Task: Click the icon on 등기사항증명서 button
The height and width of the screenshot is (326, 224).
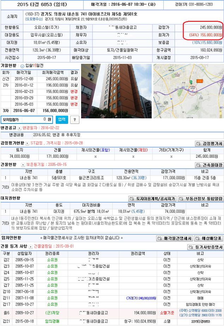Action: [x=191, y=247]
